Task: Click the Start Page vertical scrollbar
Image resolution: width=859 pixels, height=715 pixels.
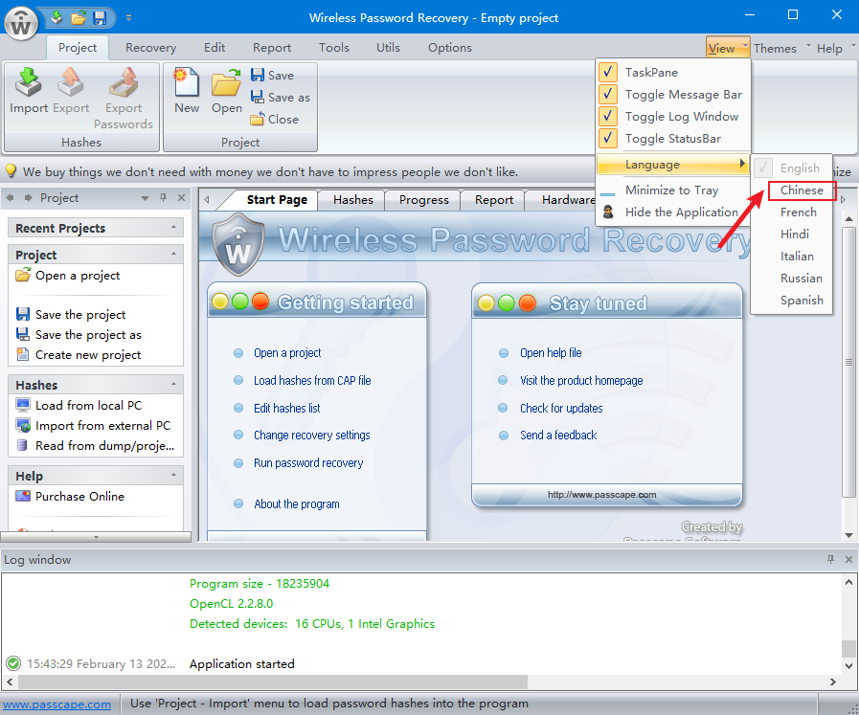Action: point(848,363)
